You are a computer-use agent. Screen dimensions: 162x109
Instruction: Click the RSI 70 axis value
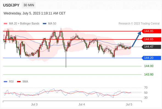click(146, 87)
